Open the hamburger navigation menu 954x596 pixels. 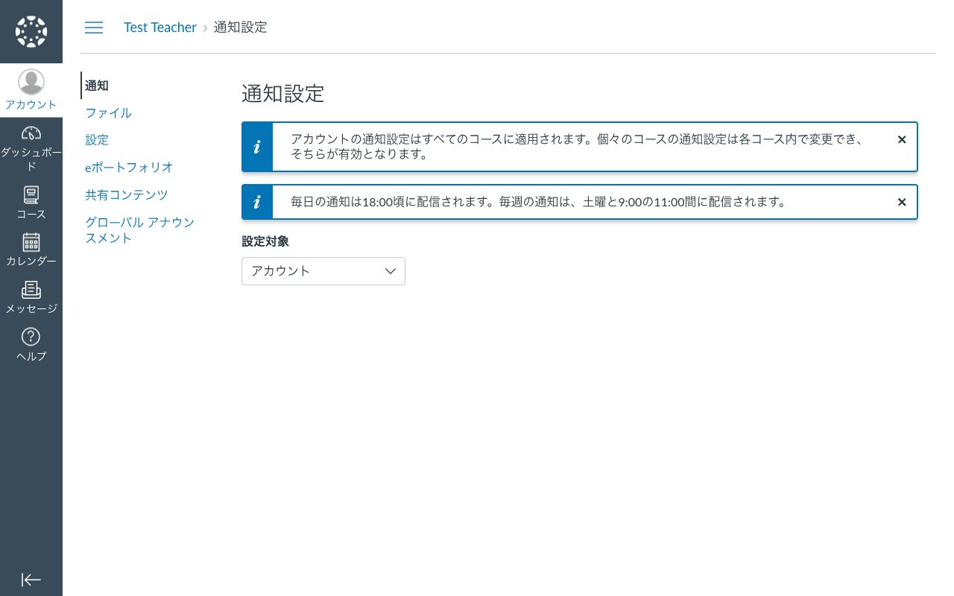[x=94, y=28]
